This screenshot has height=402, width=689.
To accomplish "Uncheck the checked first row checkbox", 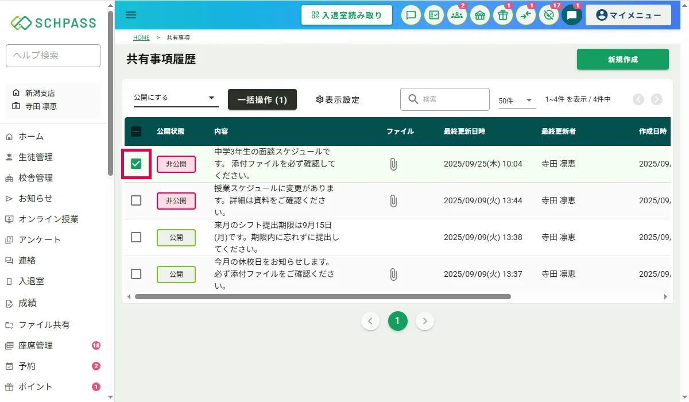I will pyautogui.click(x=136, y=164).
